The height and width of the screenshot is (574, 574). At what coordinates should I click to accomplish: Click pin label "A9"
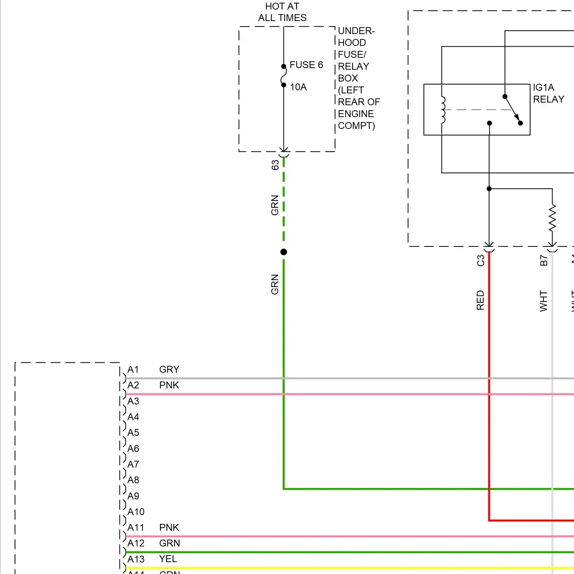(x=133, y=496)
